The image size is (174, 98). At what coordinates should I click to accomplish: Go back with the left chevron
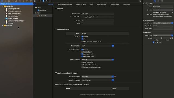coord(38,1)
